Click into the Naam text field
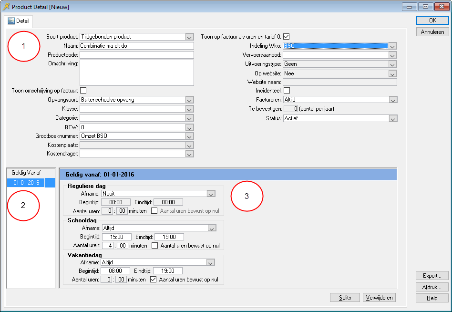 click(x=136, y=46)
